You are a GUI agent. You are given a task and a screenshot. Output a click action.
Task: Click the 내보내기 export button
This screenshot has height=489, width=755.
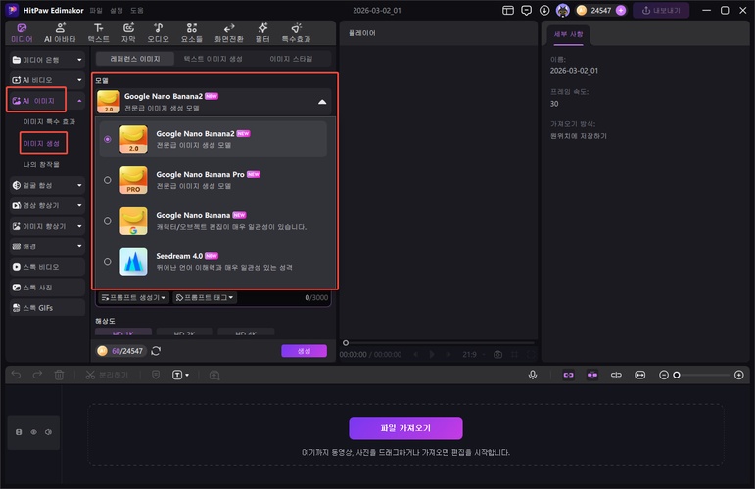662,10
